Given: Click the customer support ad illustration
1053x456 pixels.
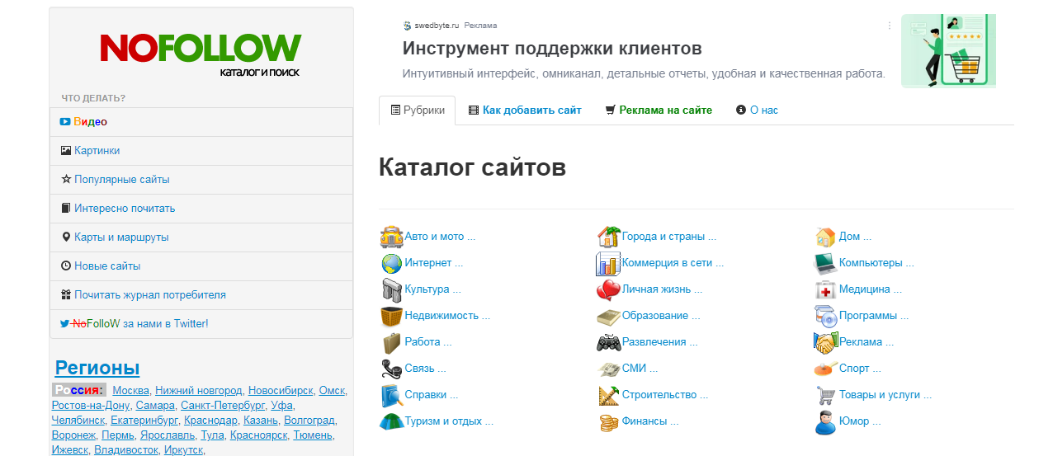Looking at the screenshot, I should (x=948, y=50).
